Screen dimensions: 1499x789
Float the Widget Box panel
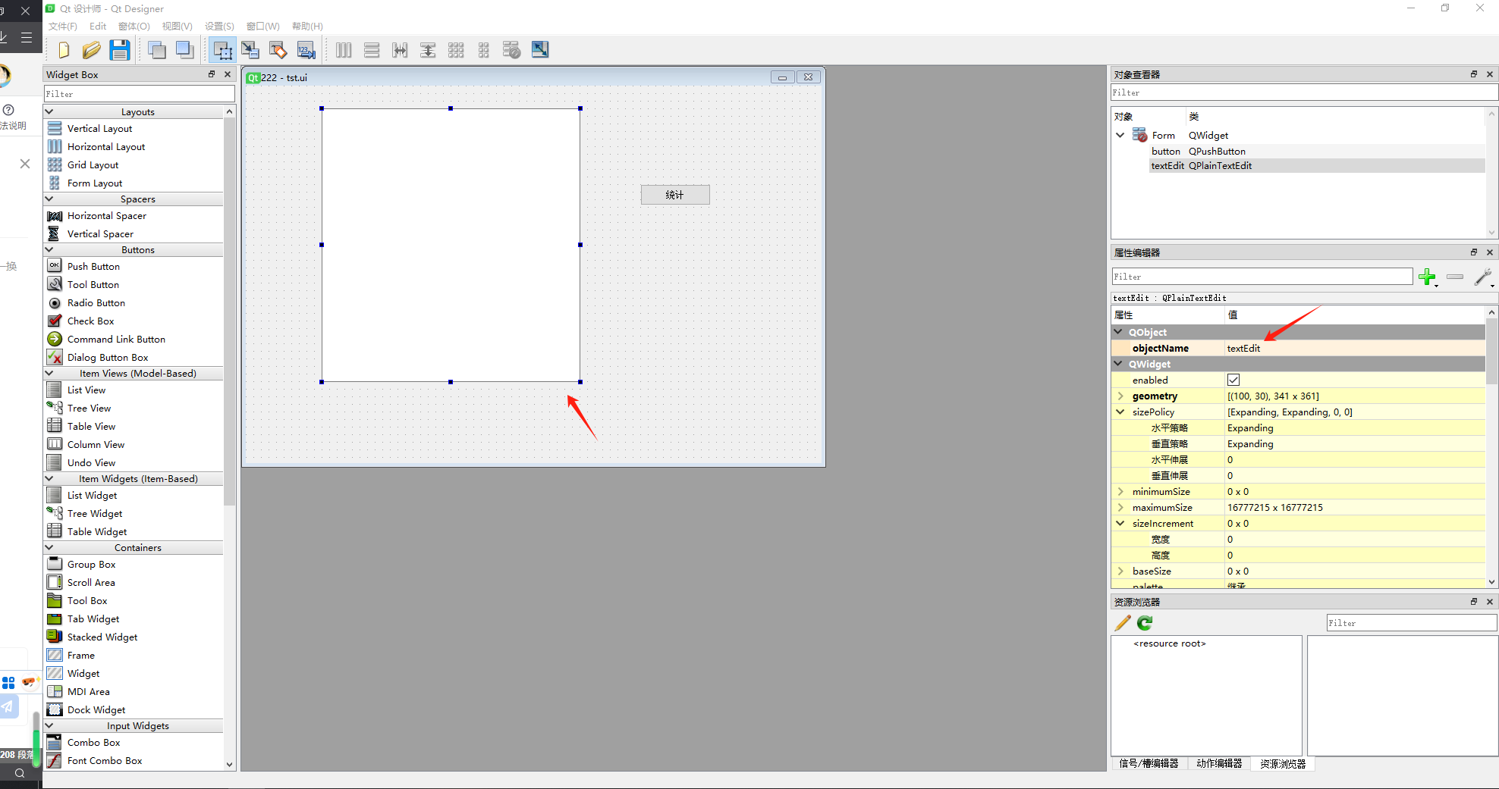[x=212, y=74]
